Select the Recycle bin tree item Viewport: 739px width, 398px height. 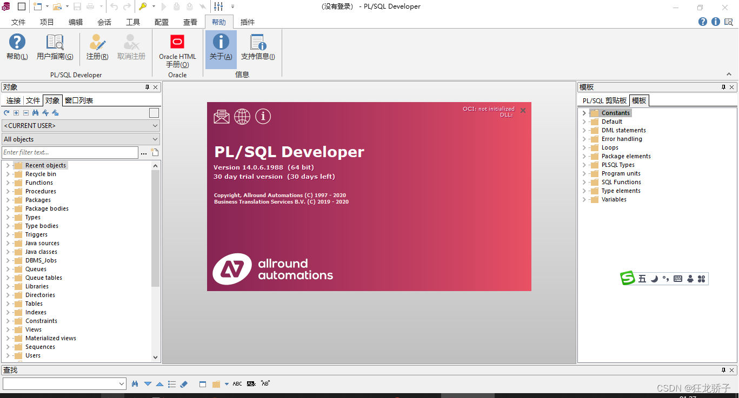click(41, 174)
